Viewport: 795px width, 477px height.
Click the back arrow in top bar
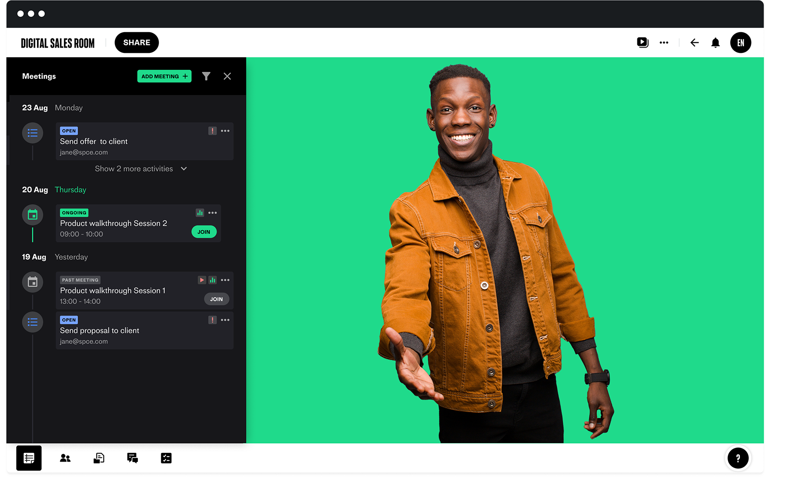(694, 43)
